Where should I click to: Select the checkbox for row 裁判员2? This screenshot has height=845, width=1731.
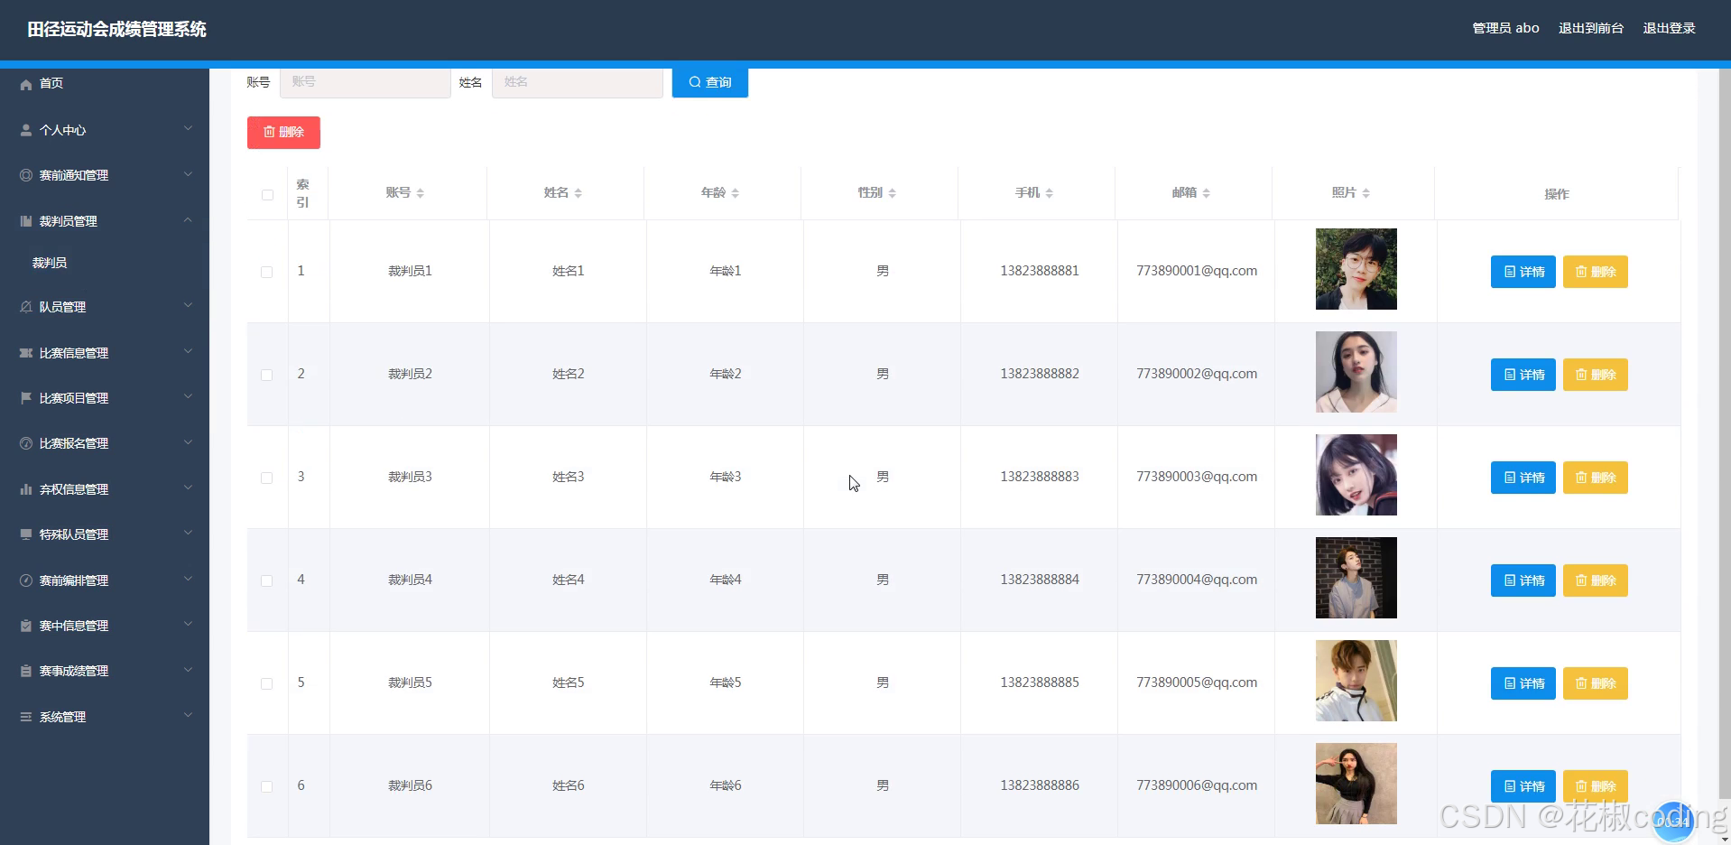(x=267, y=375)
